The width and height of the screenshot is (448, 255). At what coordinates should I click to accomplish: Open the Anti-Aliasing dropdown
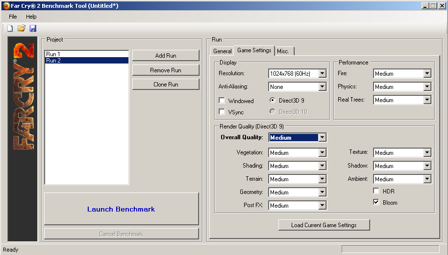pos(298,86)
